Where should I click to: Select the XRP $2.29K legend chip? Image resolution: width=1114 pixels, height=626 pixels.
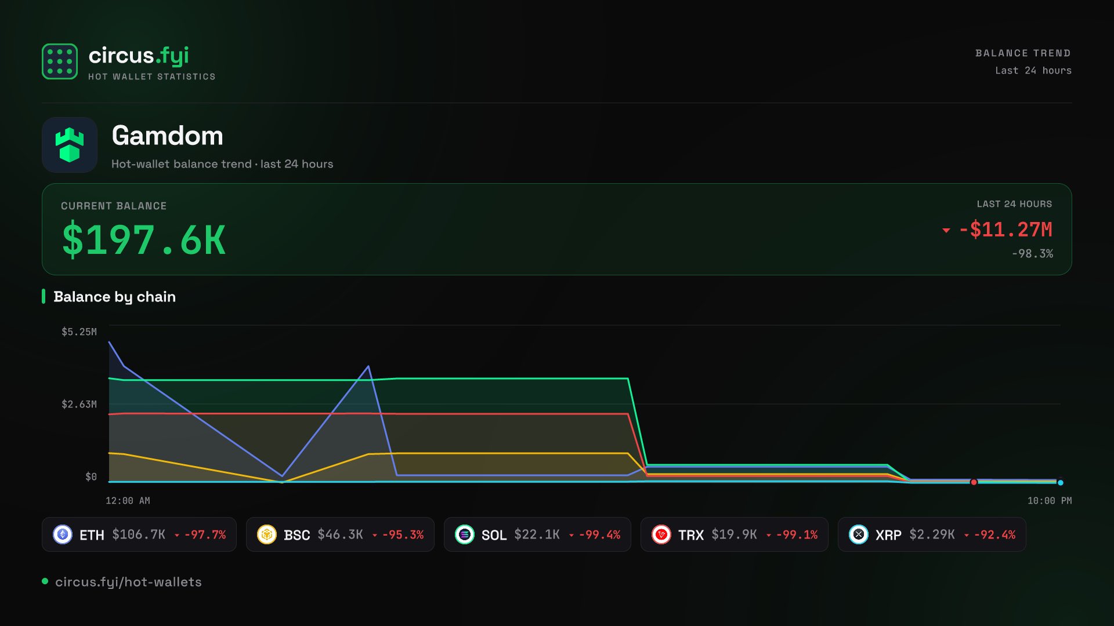[932, 534]
